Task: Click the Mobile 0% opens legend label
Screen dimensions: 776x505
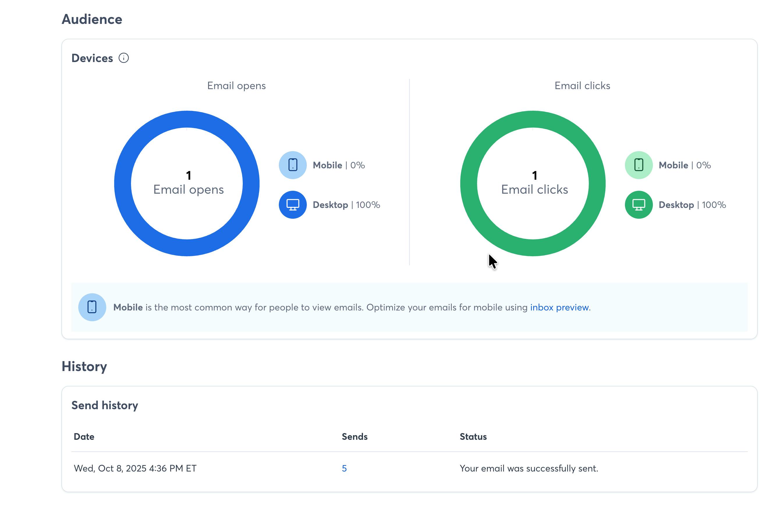Action: [339, 165]
